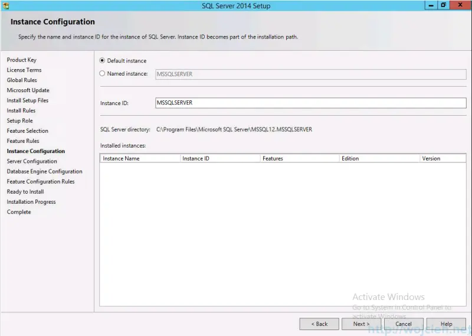Select Feature Rules step in sidebar
The image size is (472, 336).
pos(23,141)
